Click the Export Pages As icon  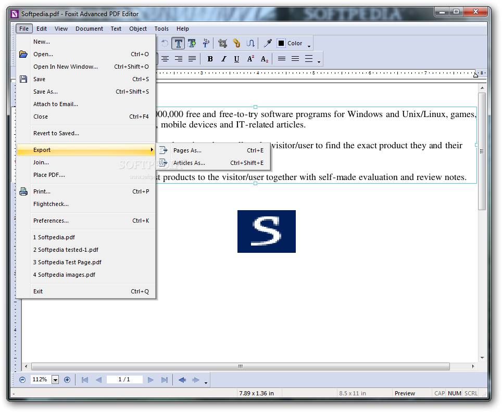[164, 150]
